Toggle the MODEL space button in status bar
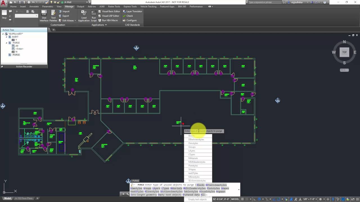This screenshot has height=202, width=360. click(235, 199)
